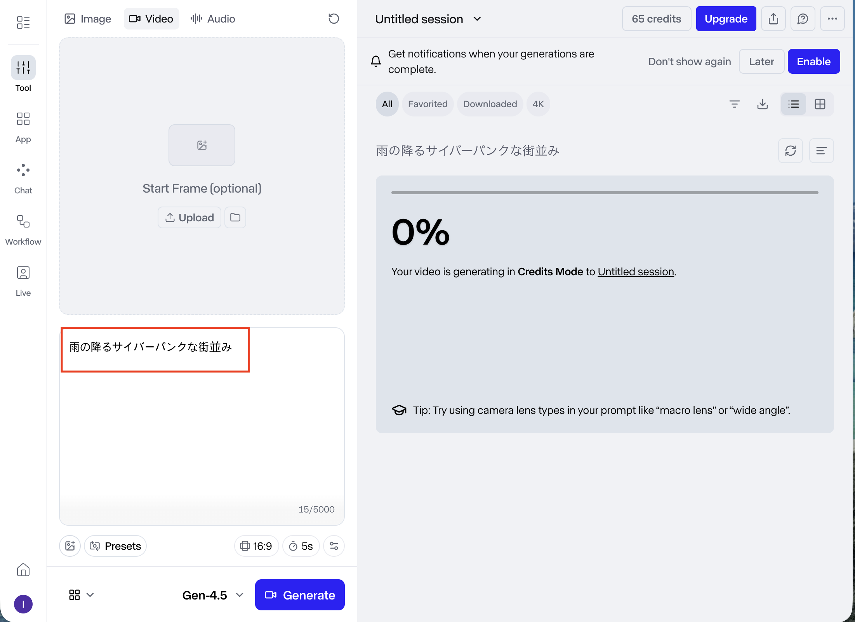Open the 16:9 aspect ratio selector

(x=256, y=546)
